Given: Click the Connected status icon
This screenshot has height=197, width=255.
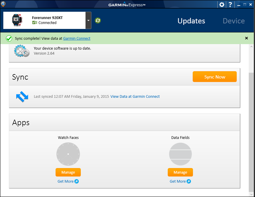Looking at the screenshot, I should [35, 23].
